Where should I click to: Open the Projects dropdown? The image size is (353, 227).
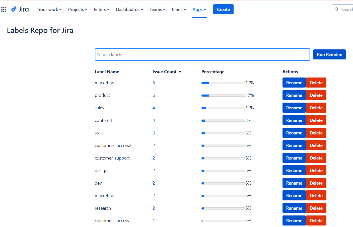tap(78, 10)
